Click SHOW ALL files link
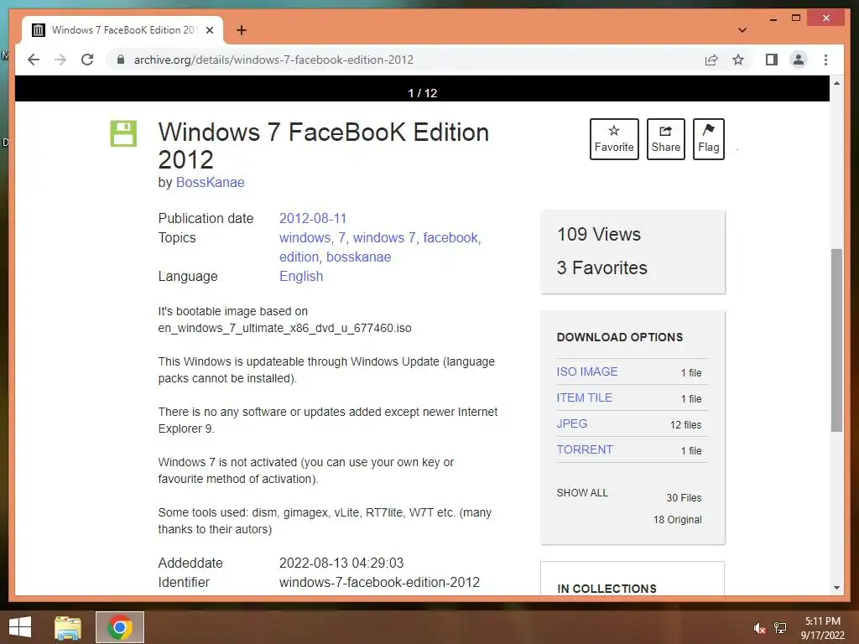859x644 pixels. (x=582, y=493)
